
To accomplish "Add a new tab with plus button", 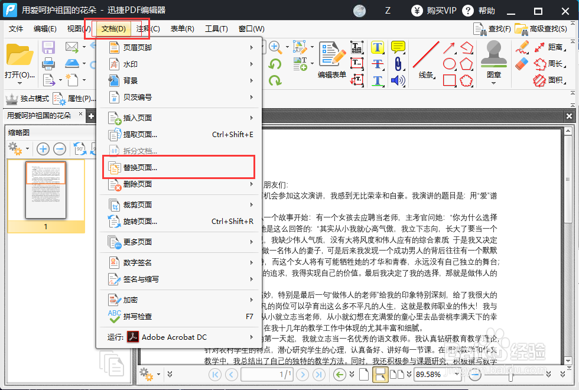I will [91, 116].
